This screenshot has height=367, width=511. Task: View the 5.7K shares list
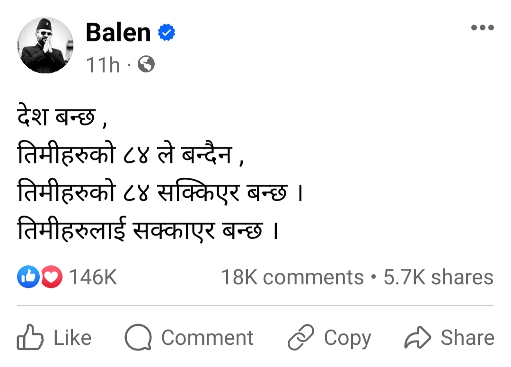[438, 277]
